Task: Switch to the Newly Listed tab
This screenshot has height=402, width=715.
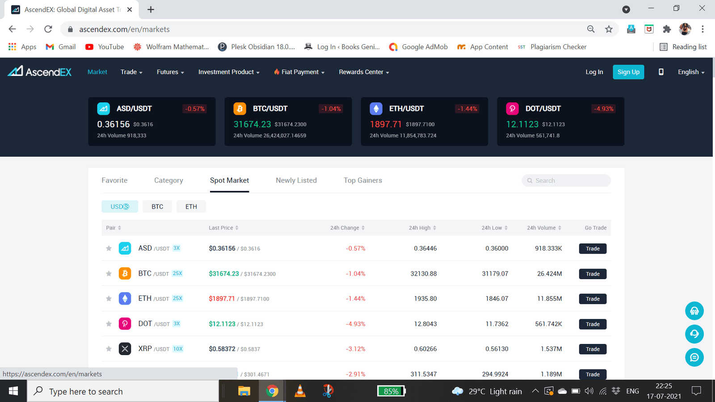Action: 296,180
